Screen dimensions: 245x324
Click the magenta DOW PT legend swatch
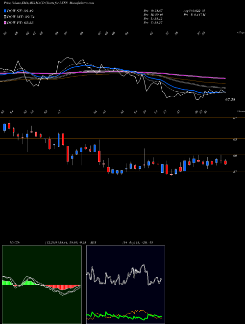pos(5,23)
